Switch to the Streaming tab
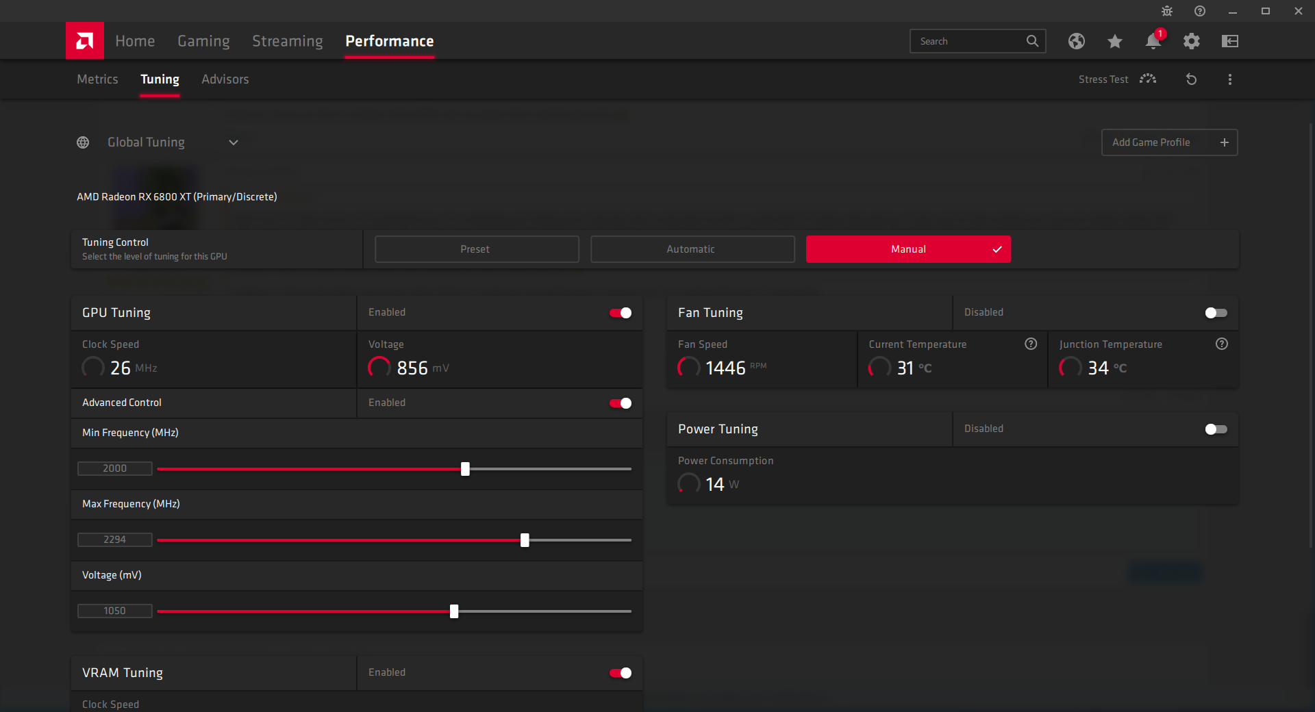This screenshot has width=1315, height=712. pyautogui.click(x=288, y=41)
